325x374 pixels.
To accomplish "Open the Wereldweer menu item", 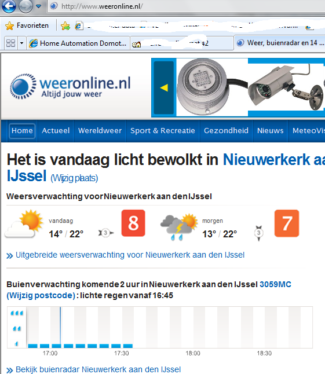I will 100,131.
